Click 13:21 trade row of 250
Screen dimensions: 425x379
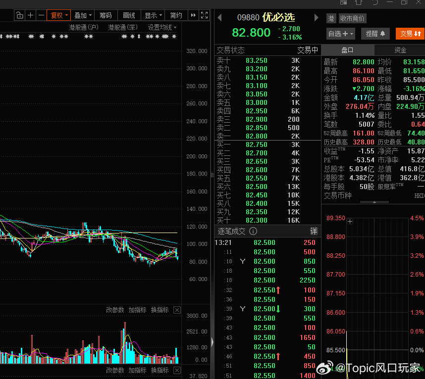tap(267, 242)
